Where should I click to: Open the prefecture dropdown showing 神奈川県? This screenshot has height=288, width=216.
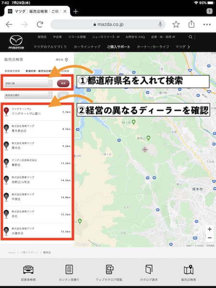[x=28, y=83]
